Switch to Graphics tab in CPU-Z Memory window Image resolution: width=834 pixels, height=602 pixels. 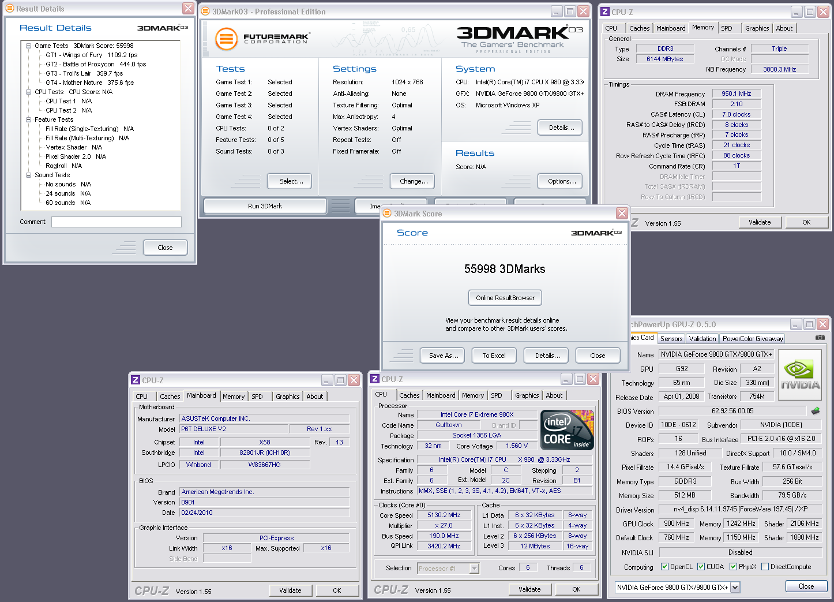pyautogui.click(x=757, y=28)
